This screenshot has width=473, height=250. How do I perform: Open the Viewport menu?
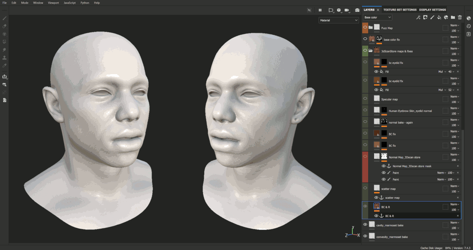[x=53, y=3]
